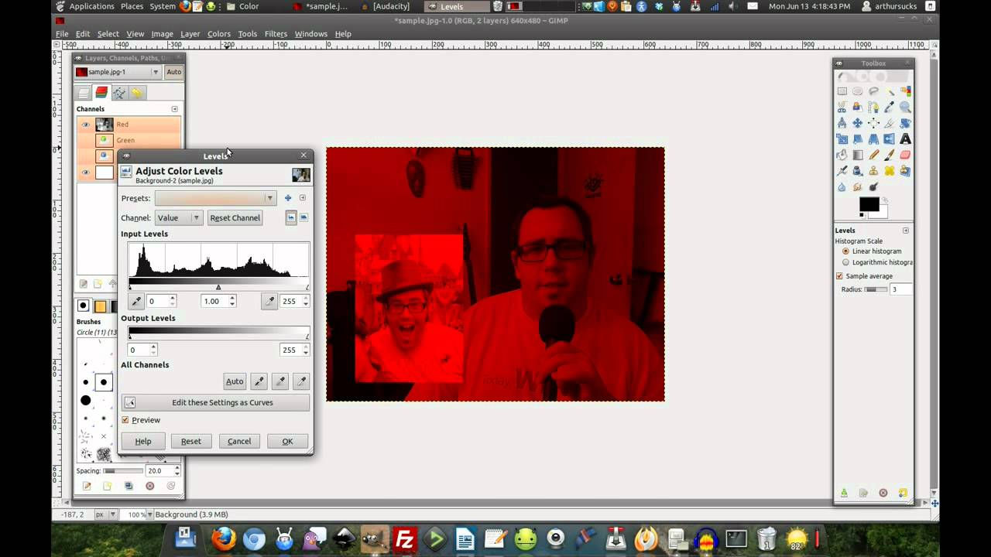Screen dimensions: 991x557
Task: Open the Channel Value dropdown
Action: point(179,217)
